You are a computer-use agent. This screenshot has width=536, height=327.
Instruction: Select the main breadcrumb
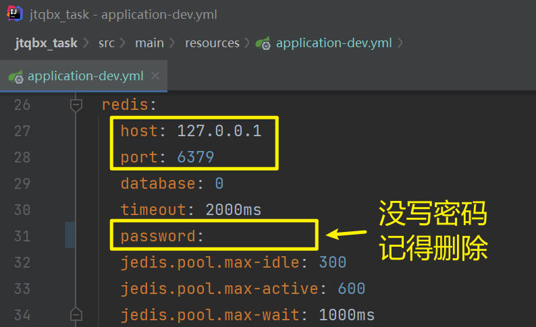[149, 43]
